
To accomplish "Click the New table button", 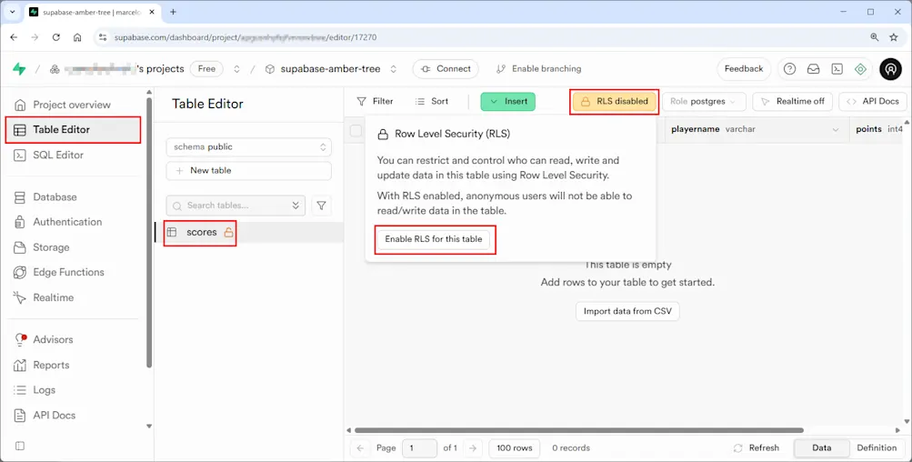I will click(x=249, y=170).
